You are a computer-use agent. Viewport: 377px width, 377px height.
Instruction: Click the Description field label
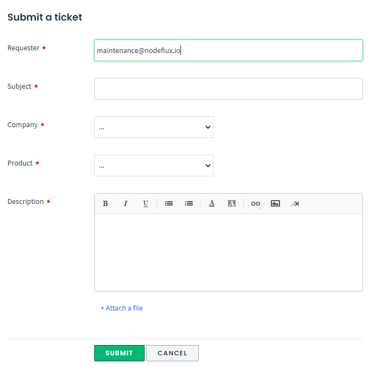[x=25, y=202]
